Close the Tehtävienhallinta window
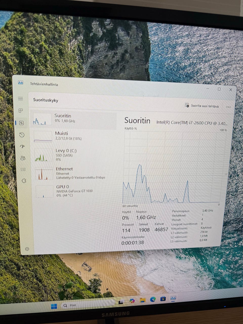This screenshot has height=324, width=243. pos(231,90)
